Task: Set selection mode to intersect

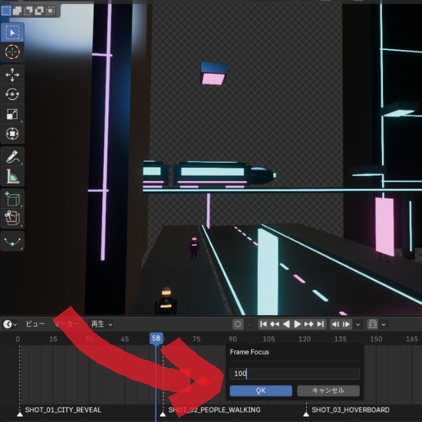Action: click(50, 11)
